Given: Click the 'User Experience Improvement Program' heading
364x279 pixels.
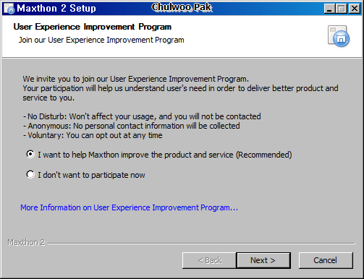Looking at the screenshot, I should point(93,27).
